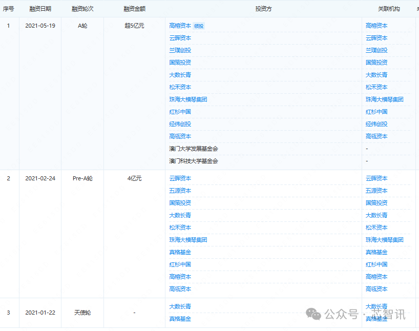Viewport: 419px width, 331px height.
Task: Open 真格基金 investor link in Pre-A轮 row
Action: pos(180,252)
